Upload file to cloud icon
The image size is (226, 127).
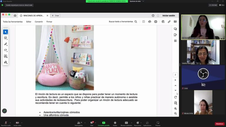pyautogui.click(x=149, y=21)
